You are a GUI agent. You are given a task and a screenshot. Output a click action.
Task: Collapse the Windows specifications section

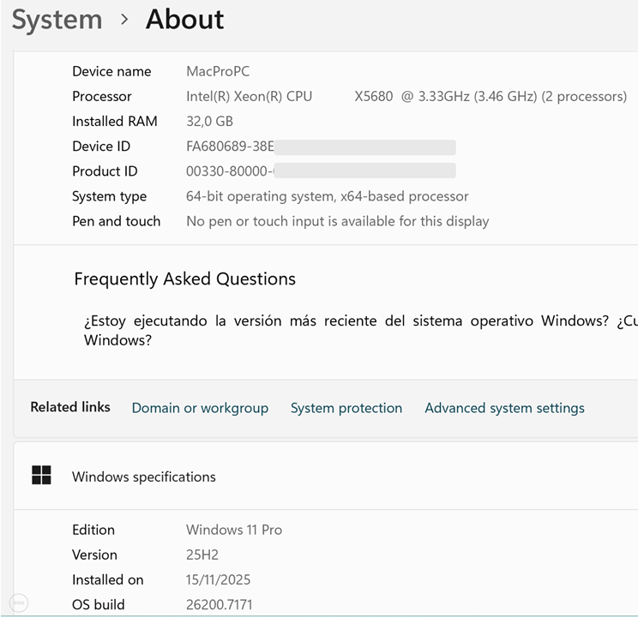[326, 476]
